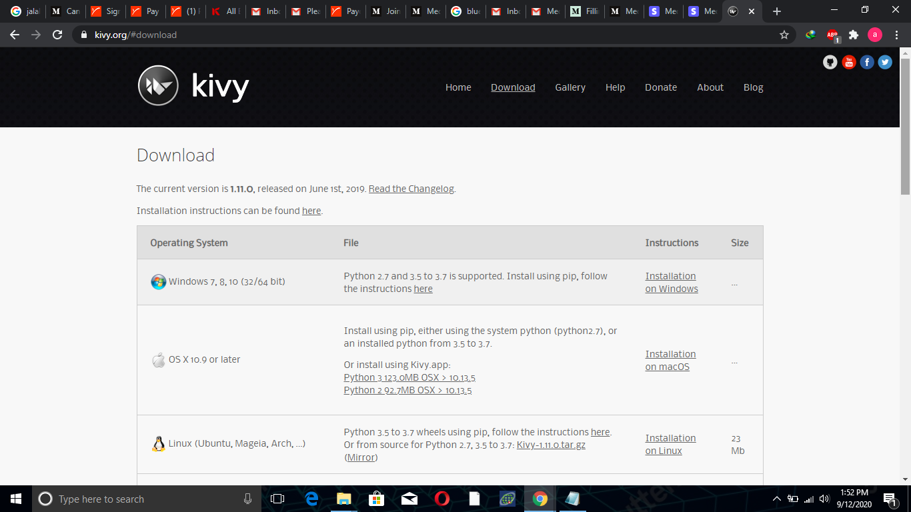Open Kivy's Twitter profile icon
Viewport: 911px width, 512px height.
point(885,61)
